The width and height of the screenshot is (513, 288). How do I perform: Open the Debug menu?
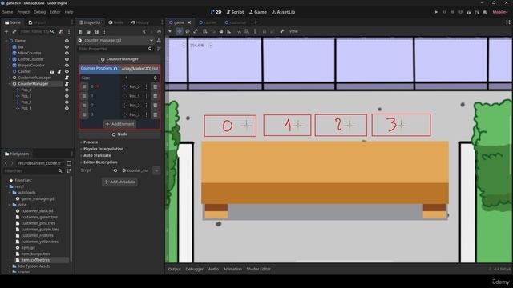[39, 12]
